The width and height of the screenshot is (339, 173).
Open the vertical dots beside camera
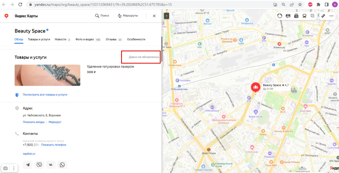[x=14, y=168]
